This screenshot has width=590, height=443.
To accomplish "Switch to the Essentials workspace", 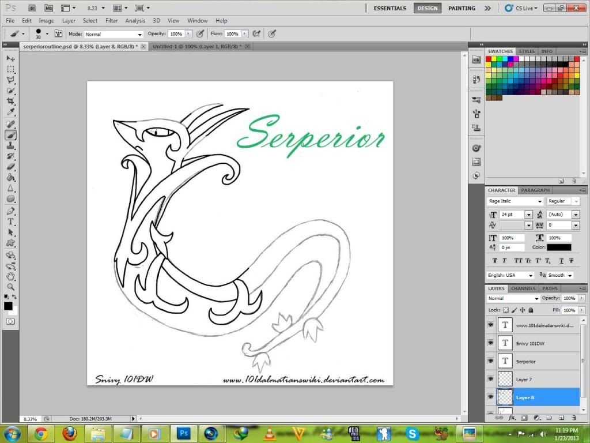I will tap(390, 8).
